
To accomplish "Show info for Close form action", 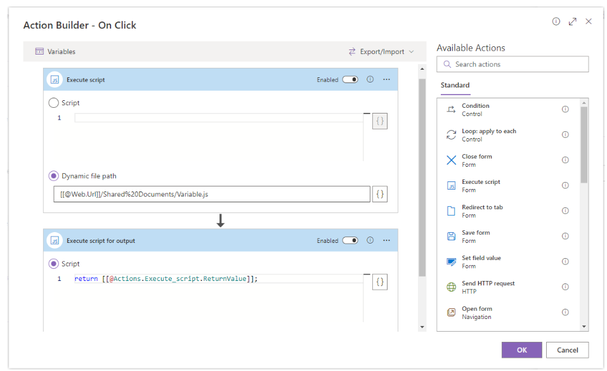I will (565, 160).
